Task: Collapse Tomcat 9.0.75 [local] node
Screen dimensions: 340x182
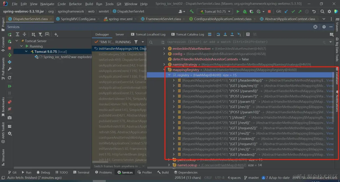Action: pyautogui.click(x=26, y=52)
